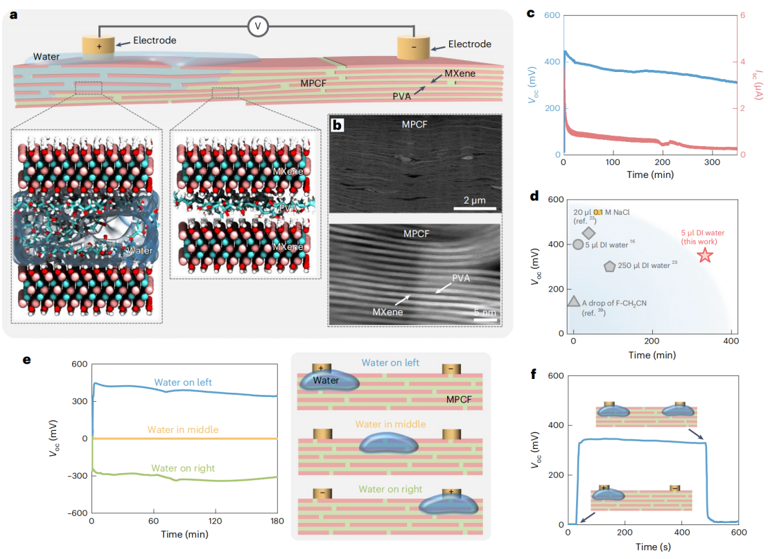
Task: Click the positive electrode cylinder in panel a
Action: tap(98, 47)
